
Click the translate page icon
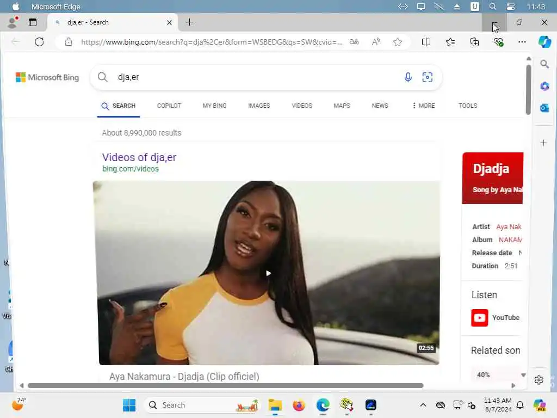pos(354,42)
